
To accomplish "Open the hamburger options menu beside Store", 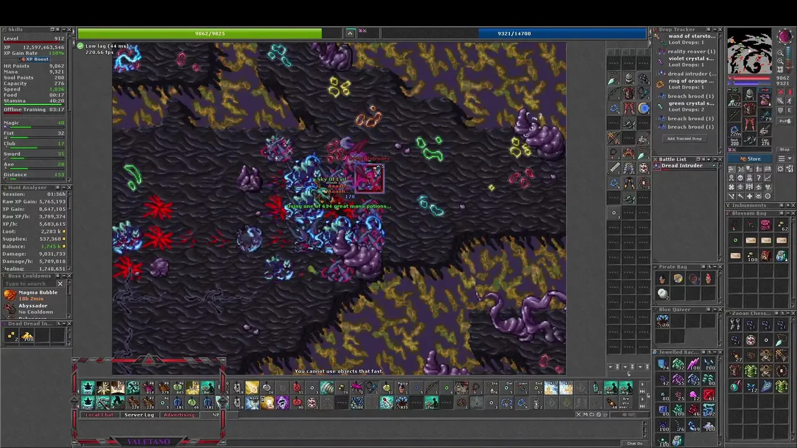I will (785, 159).
